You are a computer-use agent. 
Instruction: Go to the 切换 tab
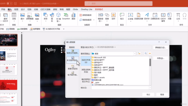(x=29, y=9)
